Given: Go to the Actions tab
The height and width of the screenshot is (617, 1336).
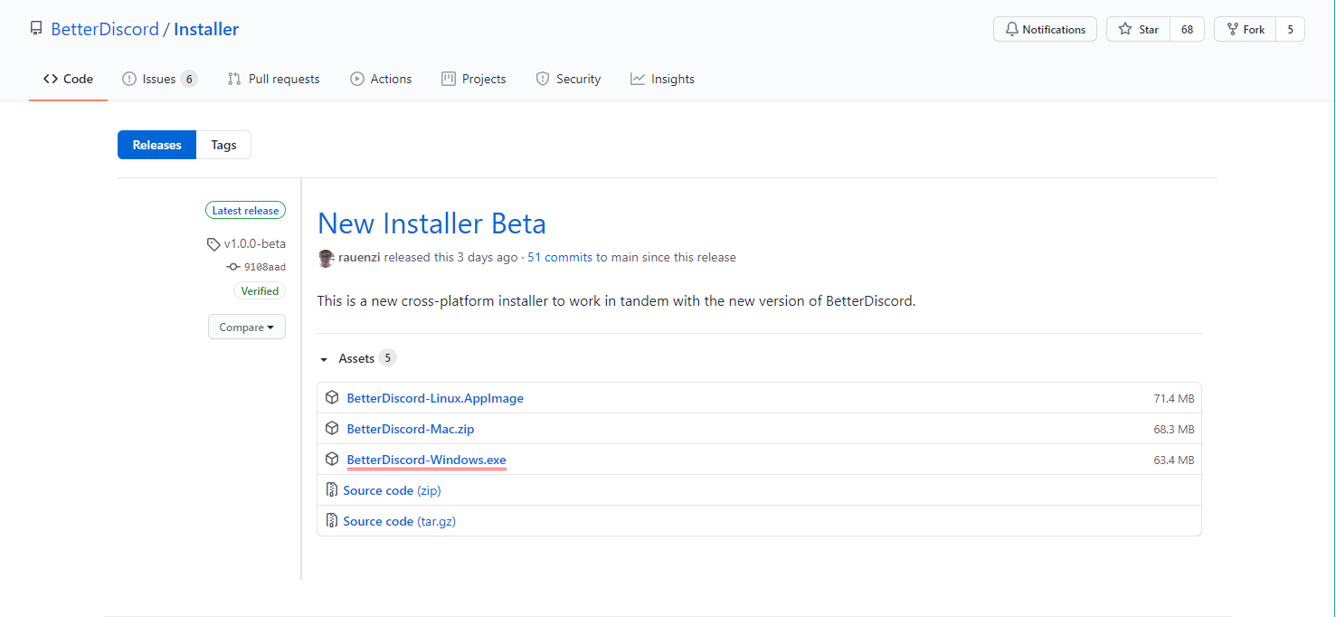Looking at the screenshot, I should (381, 79).
